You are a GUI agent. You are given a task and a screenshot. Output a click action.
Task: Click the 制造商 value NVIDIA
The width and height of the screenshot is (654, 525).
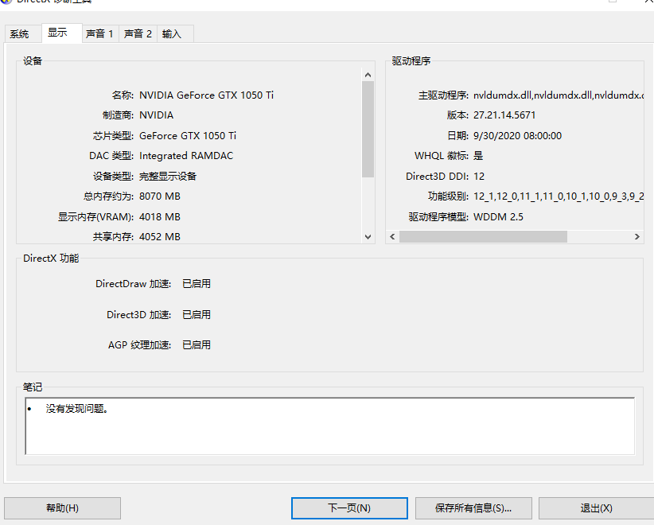tap(157, 115)
